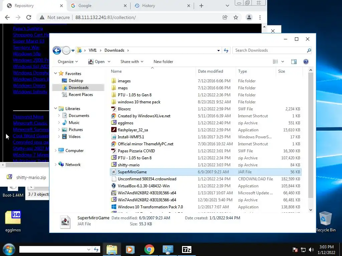Viewport: 342px width, 256px height.
Task: Sort by the Name column header
Action: pyautogui.click(x=152, y=71)
